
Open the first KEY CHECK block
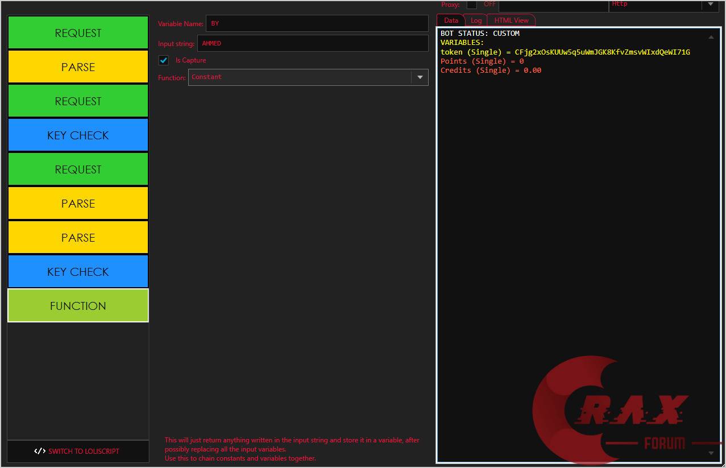[77, 135]
